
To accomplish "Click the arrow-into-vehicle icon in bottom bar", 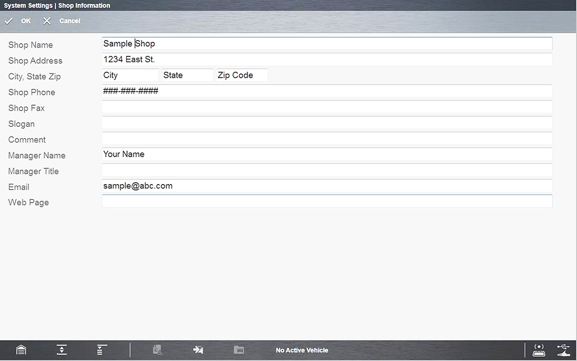I will [x=198, y=350].
